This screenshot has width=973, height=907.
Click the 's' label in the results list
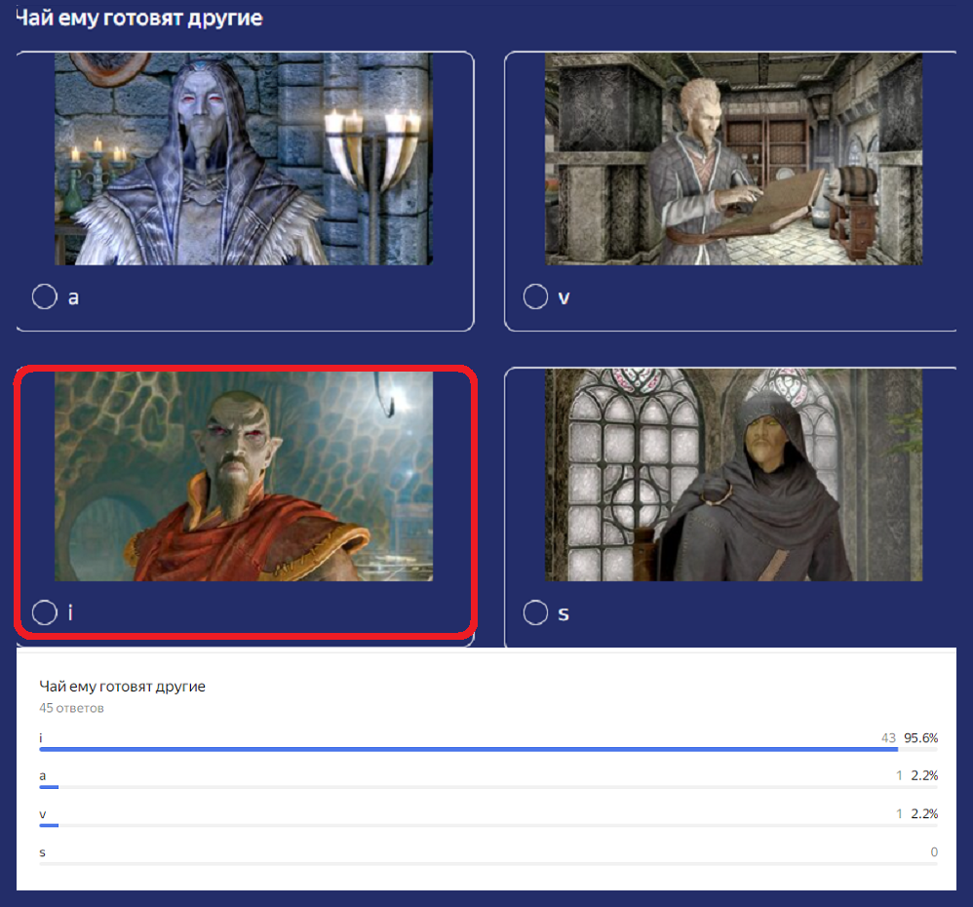point(42,853)
